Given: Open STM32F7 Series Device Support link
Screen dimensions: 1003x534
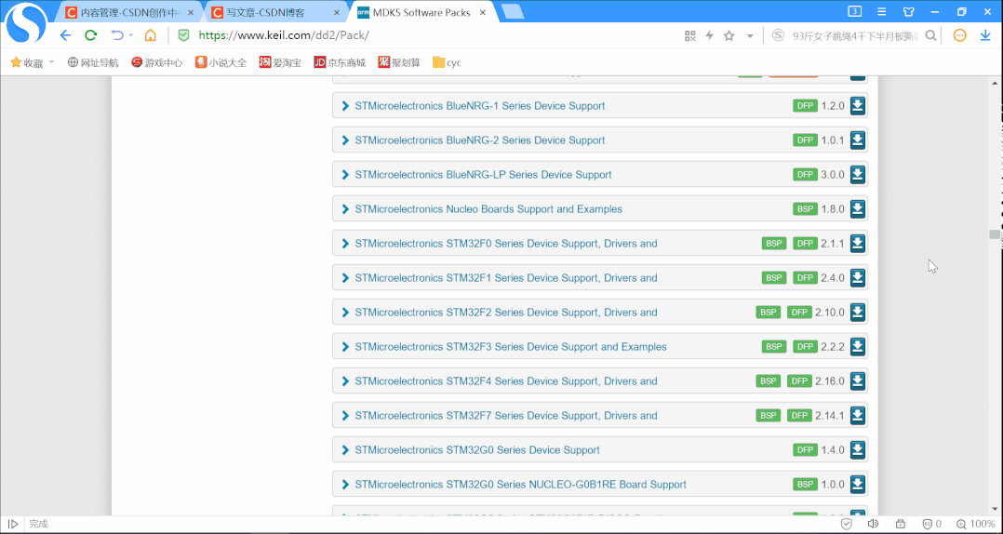Looking at the screenshot, I should pos(506,416).
